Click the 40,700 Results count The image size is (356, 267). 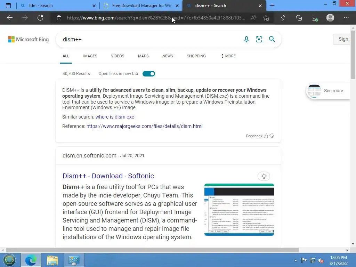(76, 74)
